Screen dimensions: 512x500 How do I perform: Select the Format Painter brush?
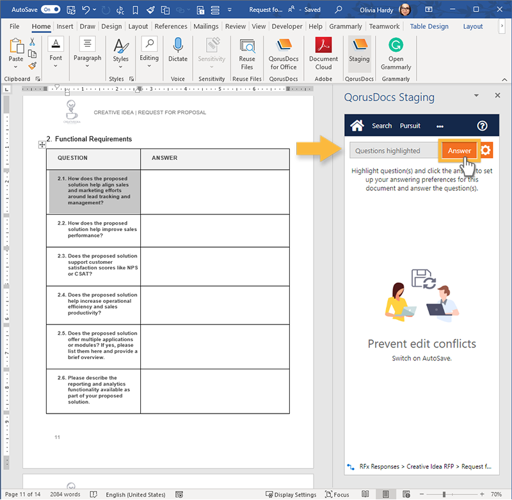33,66
